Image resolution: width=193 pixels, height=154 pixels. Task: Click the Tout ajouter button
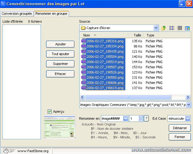60,54
